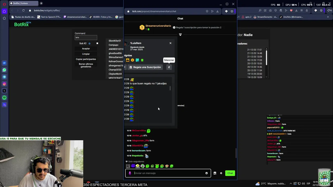
Task: Click the message history scrollbar in user card
Action: tap(170, 88)
